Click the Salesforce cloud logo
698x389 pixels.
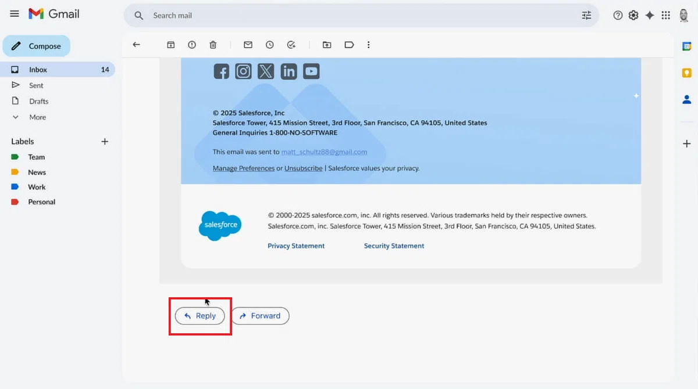click(220, 225)
